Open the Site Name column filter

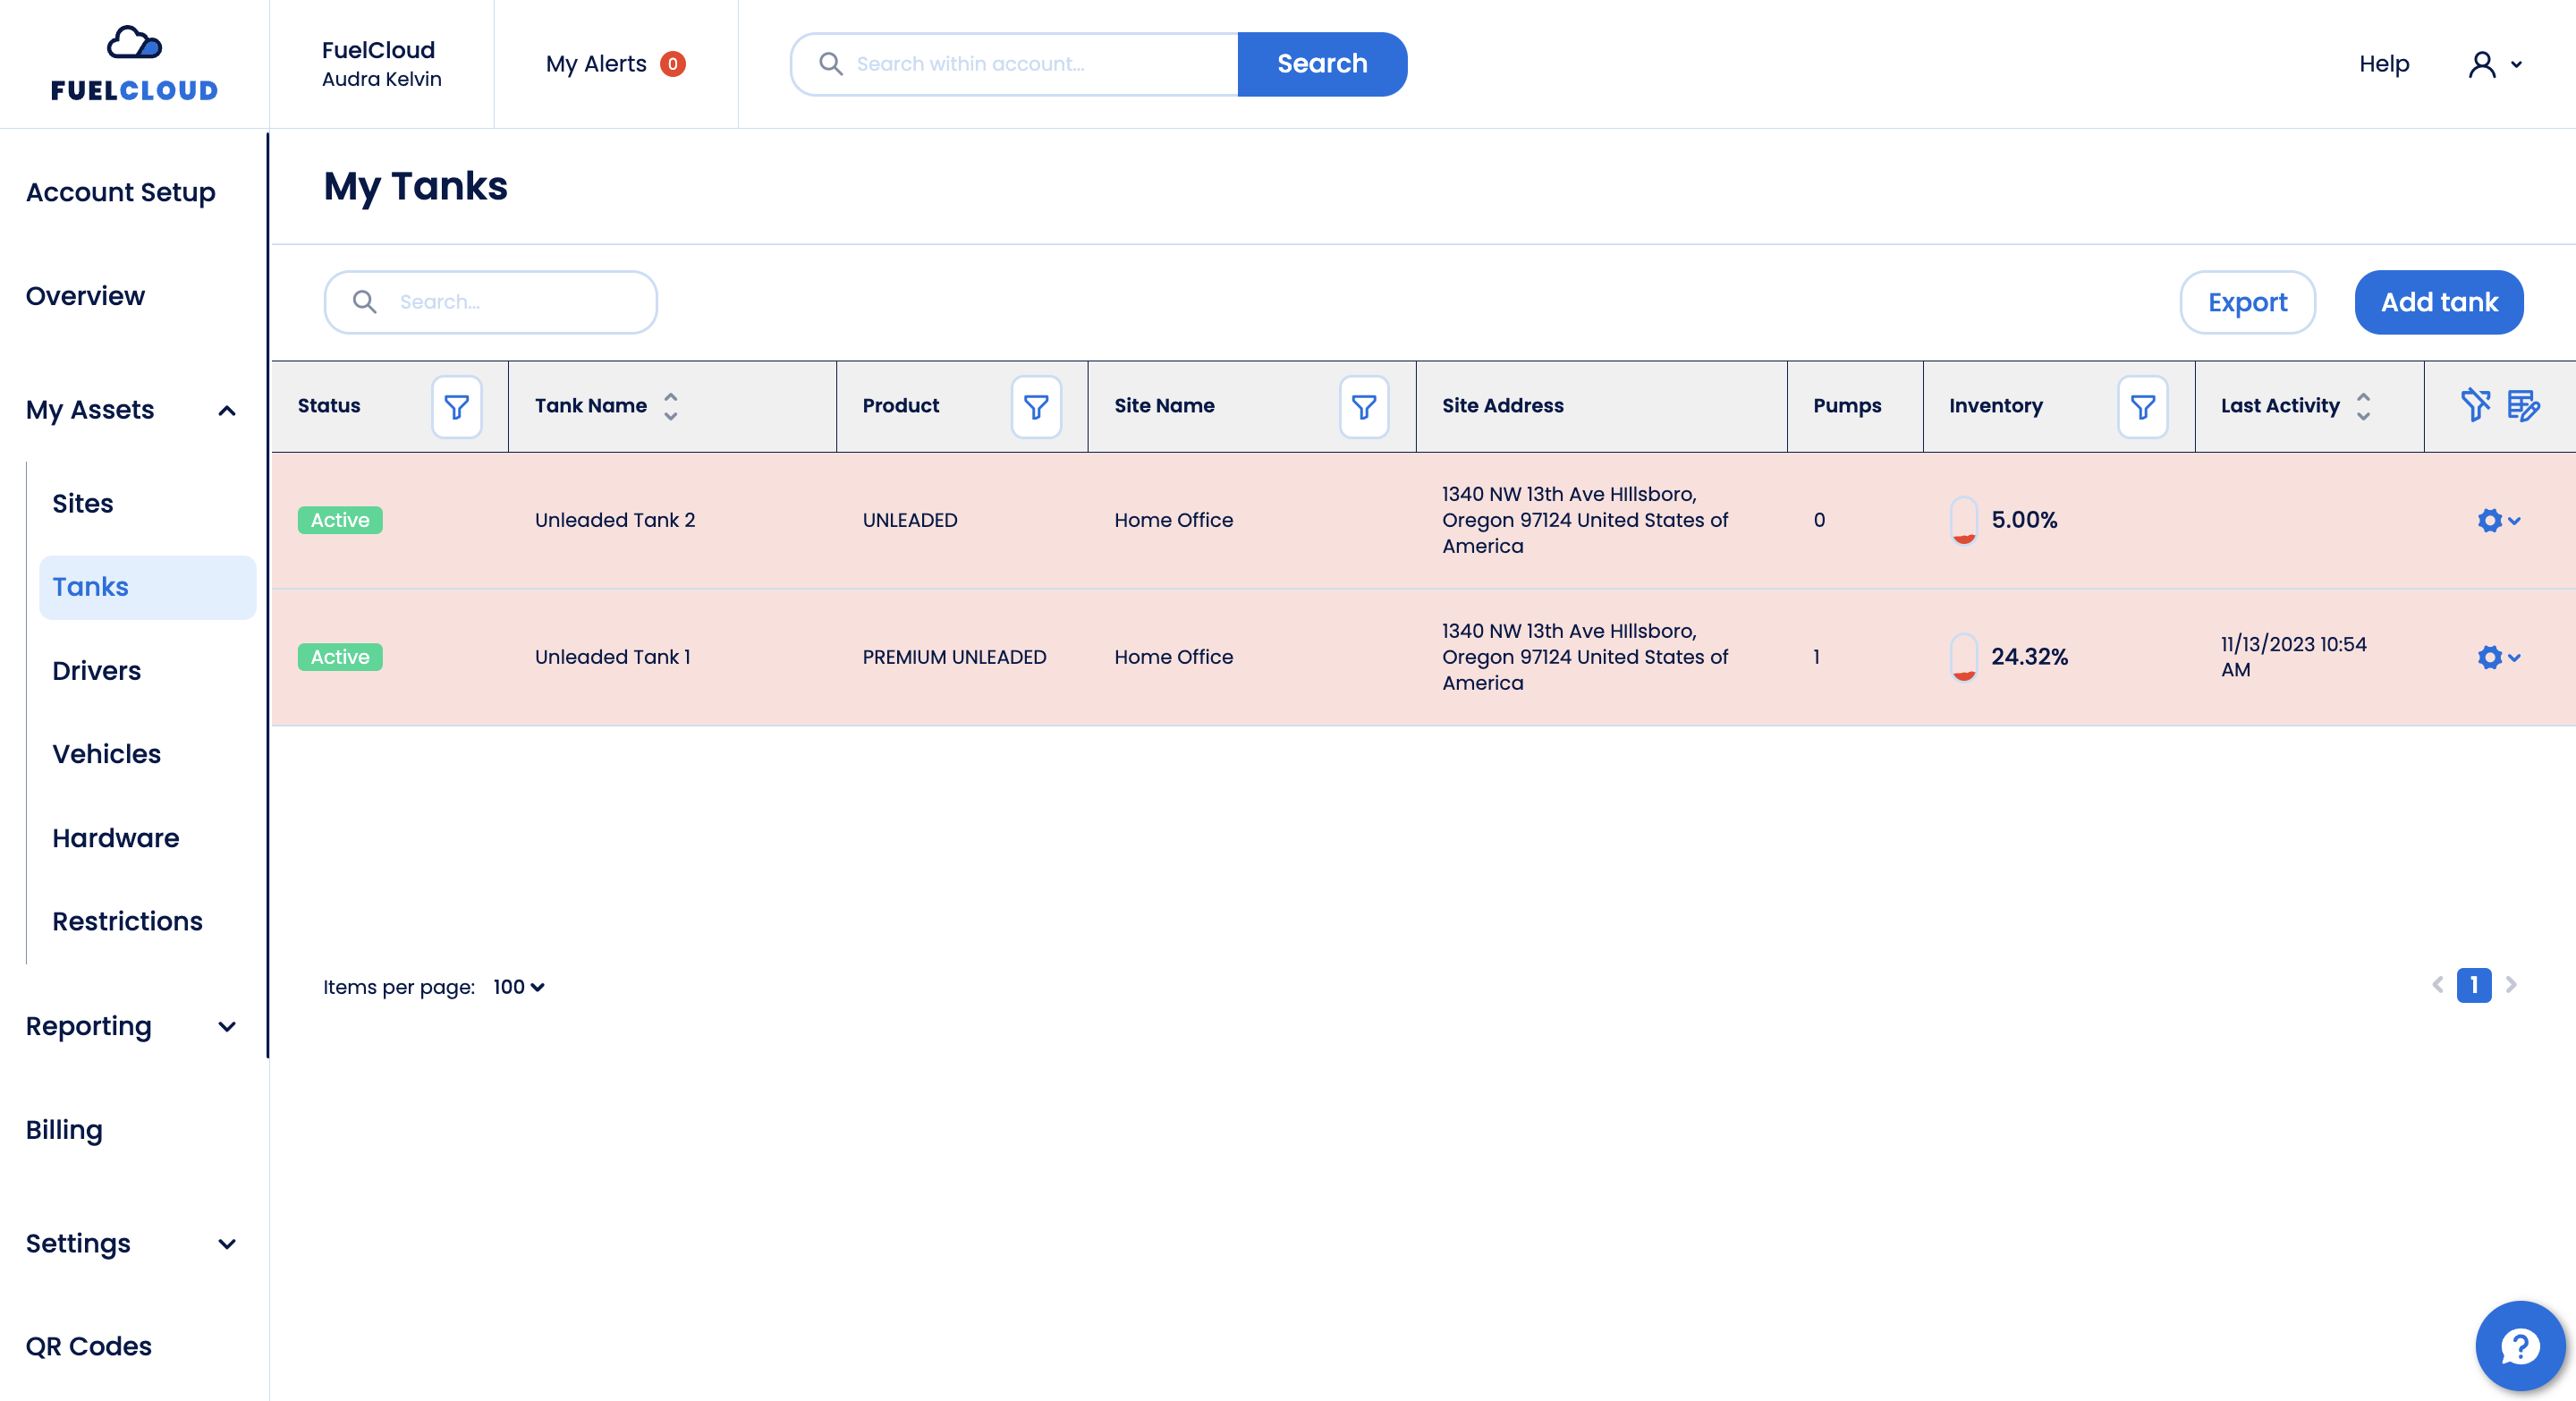coord(1363,407)
